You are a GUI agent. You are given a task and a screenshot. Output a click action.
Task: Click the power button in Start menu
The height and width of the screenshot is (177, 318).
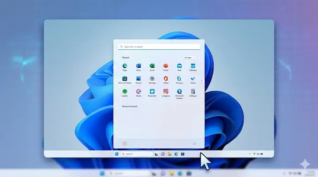(x=194, y=144)
